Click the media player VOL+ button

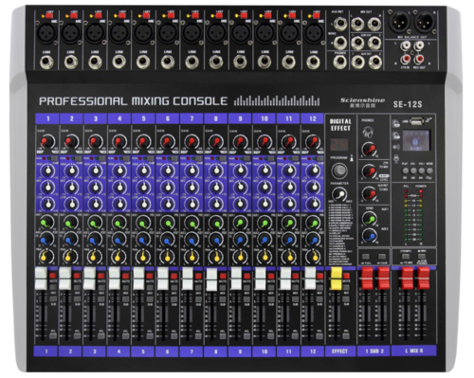click(x=421, y=171)
